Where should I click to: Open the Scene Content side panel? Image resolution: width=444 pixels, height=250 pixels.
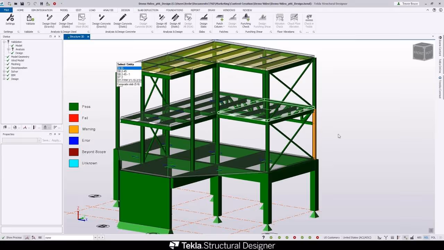pos(440,46)
